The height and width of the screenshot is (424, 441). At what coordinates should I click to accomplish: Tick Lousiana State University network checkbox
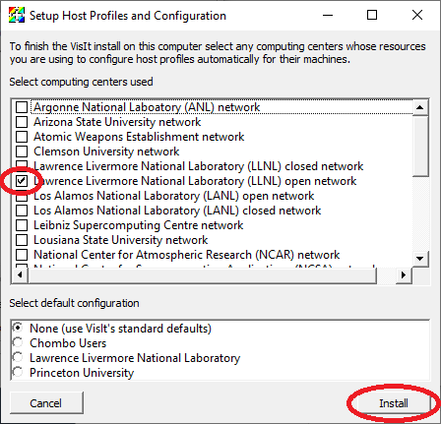pos(22,240)
